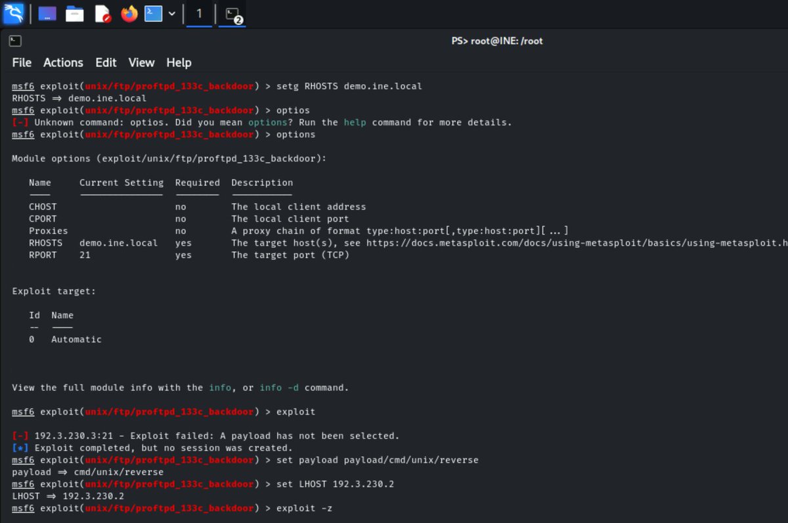The image size is (788, 523).
Task: Click the green 'options' suggestion word
Action: pos(267,122)
